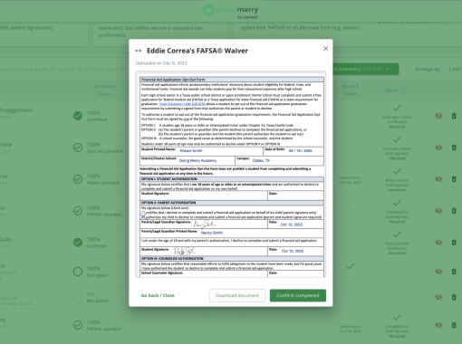Viewport: 462px width, 344px height.
Task: Focus the student search field
Action: tap(64, 69)
